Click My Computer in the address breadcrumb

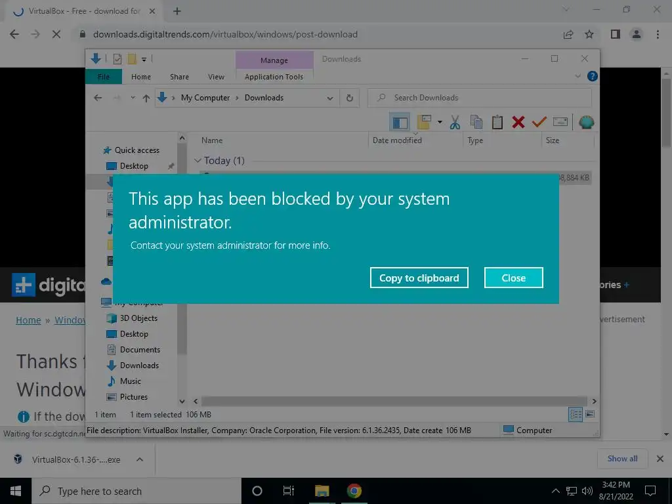[x=205, y=98]
